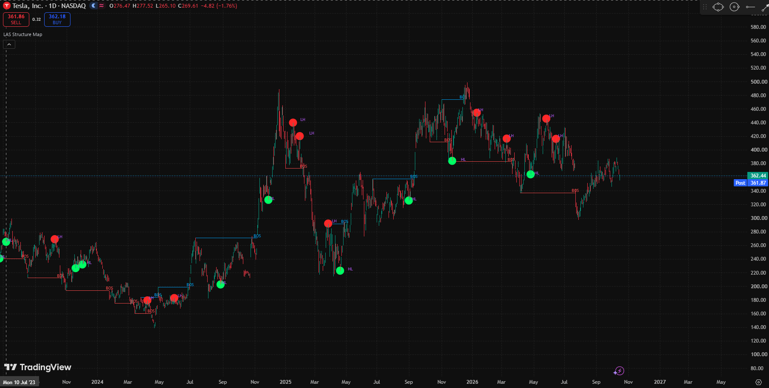Click the purple lightning earnings icon
769x388 pixels.
click(x=619, y=371)
